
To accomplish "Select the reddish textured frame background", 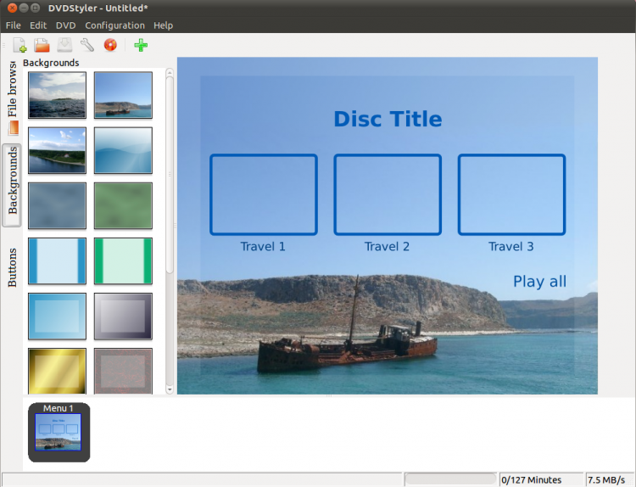I will tap(123, 371).
